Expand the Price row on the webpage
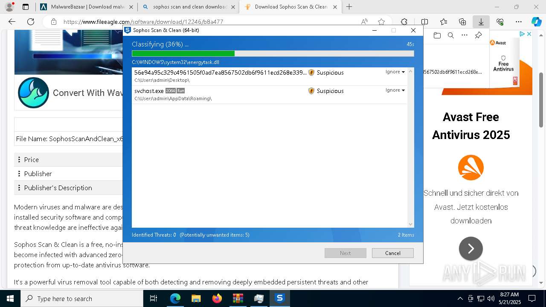The height and width of the screenshot is (307, 546). coord(69,159)
